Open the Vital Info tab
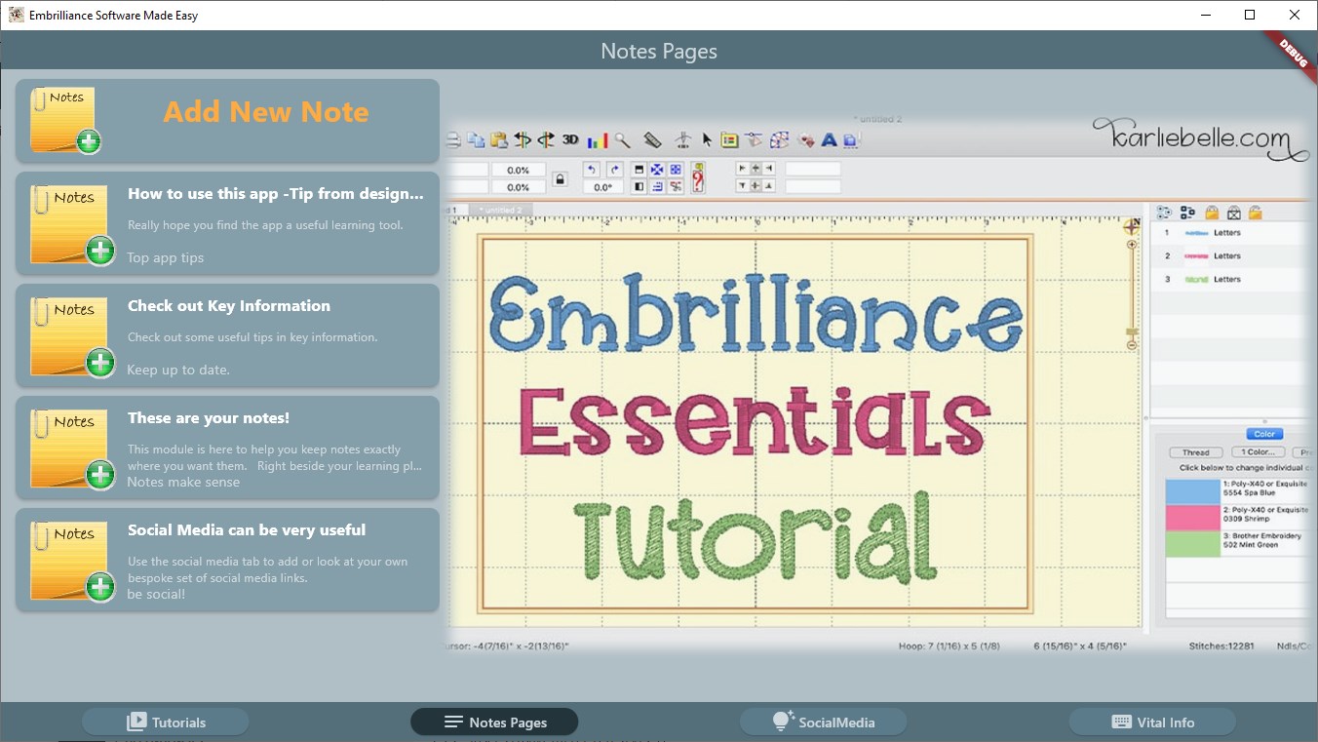1318x742 pixels. click(1152, 722)
